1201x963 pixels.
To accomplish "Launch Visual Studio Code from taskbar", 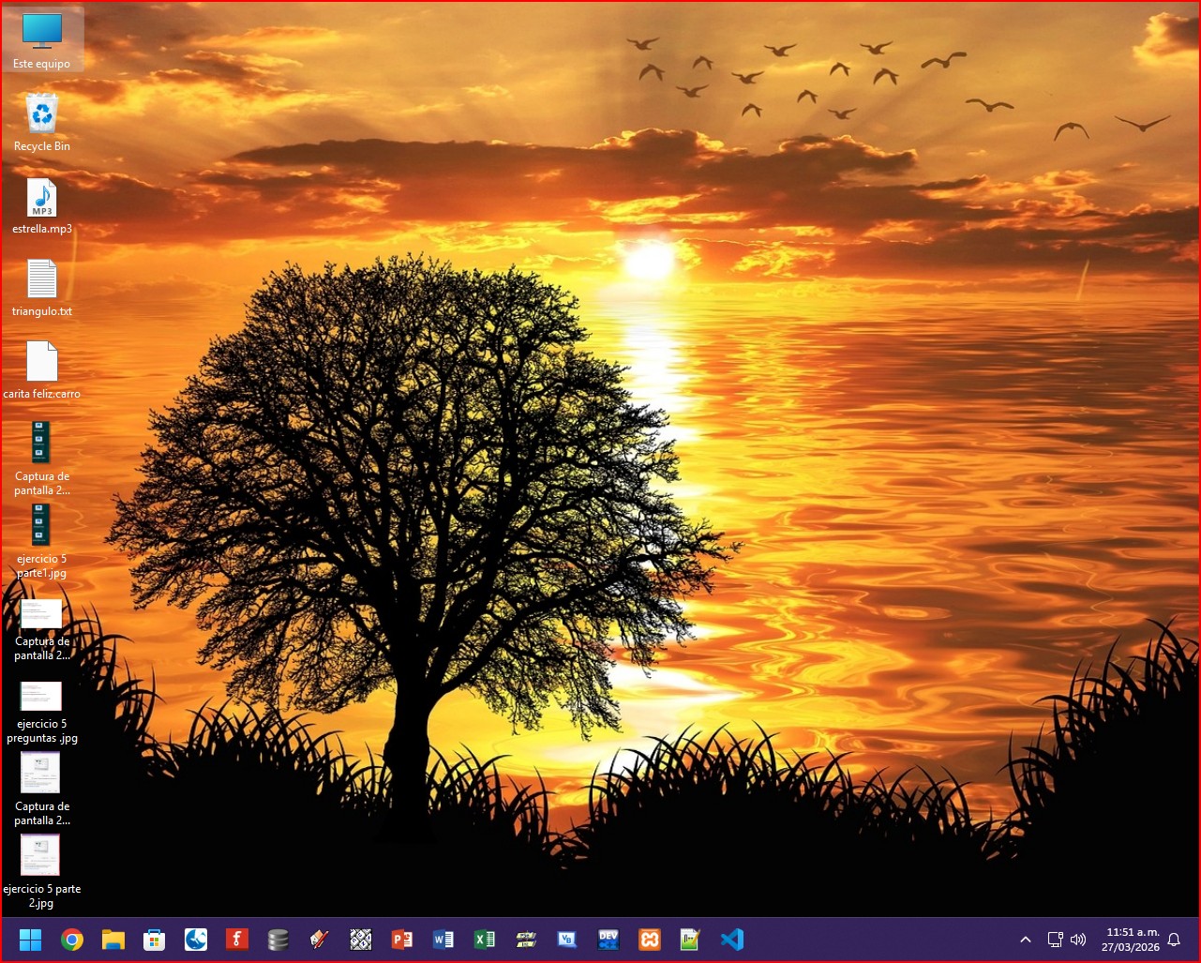I will click(732, 940).
